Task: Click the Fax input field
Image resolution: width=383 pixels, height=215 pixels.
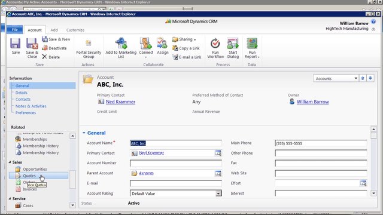Action: tap(321, 163)
